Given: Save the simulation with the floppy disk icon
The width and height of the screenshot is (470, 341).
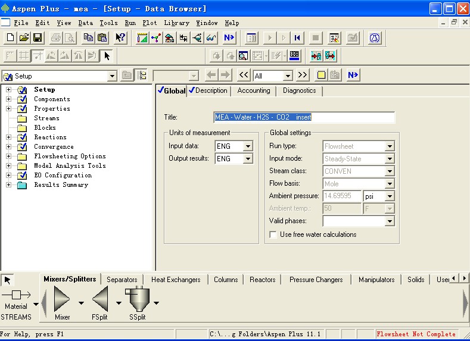Looking at the screenshot, I should [37, 38].
